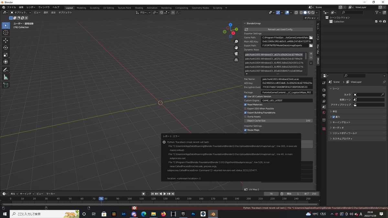This screenshot has height=218, width=388.
Task: Click the timeline play button
Action: pos(165,194)
